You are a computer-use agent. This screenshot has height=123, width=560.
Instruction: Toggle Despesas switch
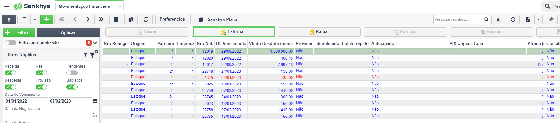click(x=10, y=87)
